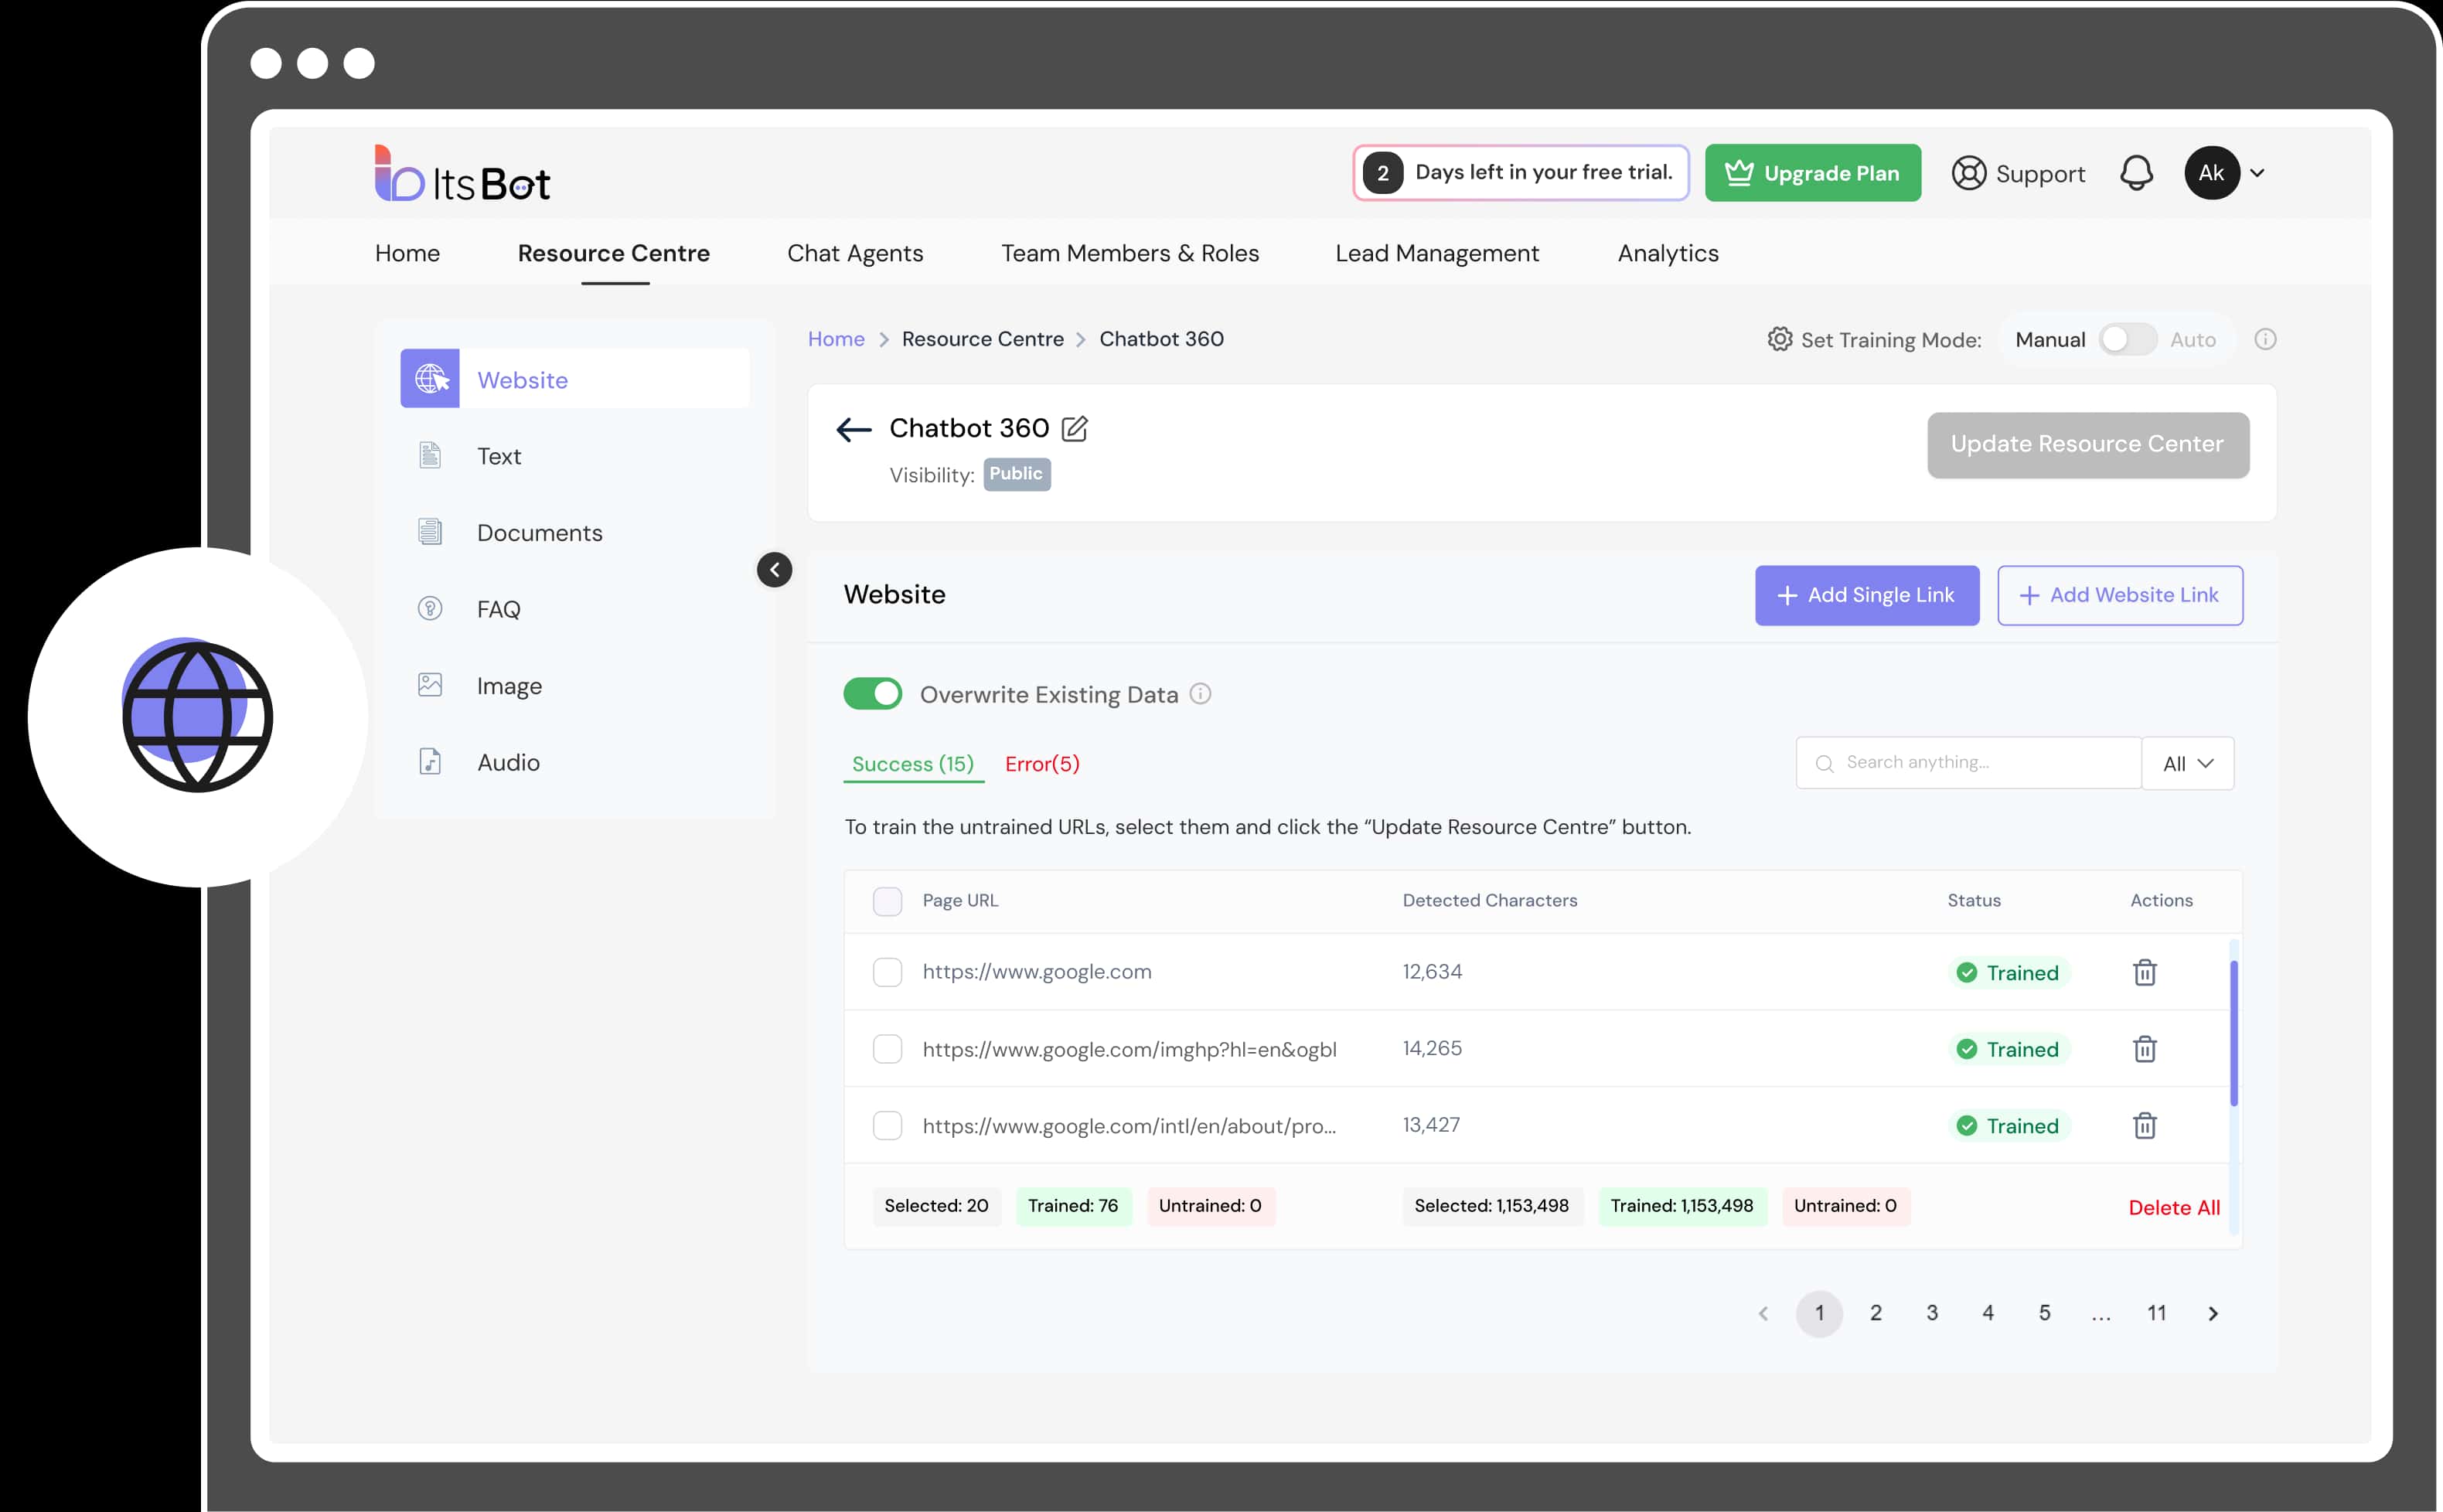Collapse the sidebar with the chevron button
Screen dimensions: 2443x1512
(774, 570)
